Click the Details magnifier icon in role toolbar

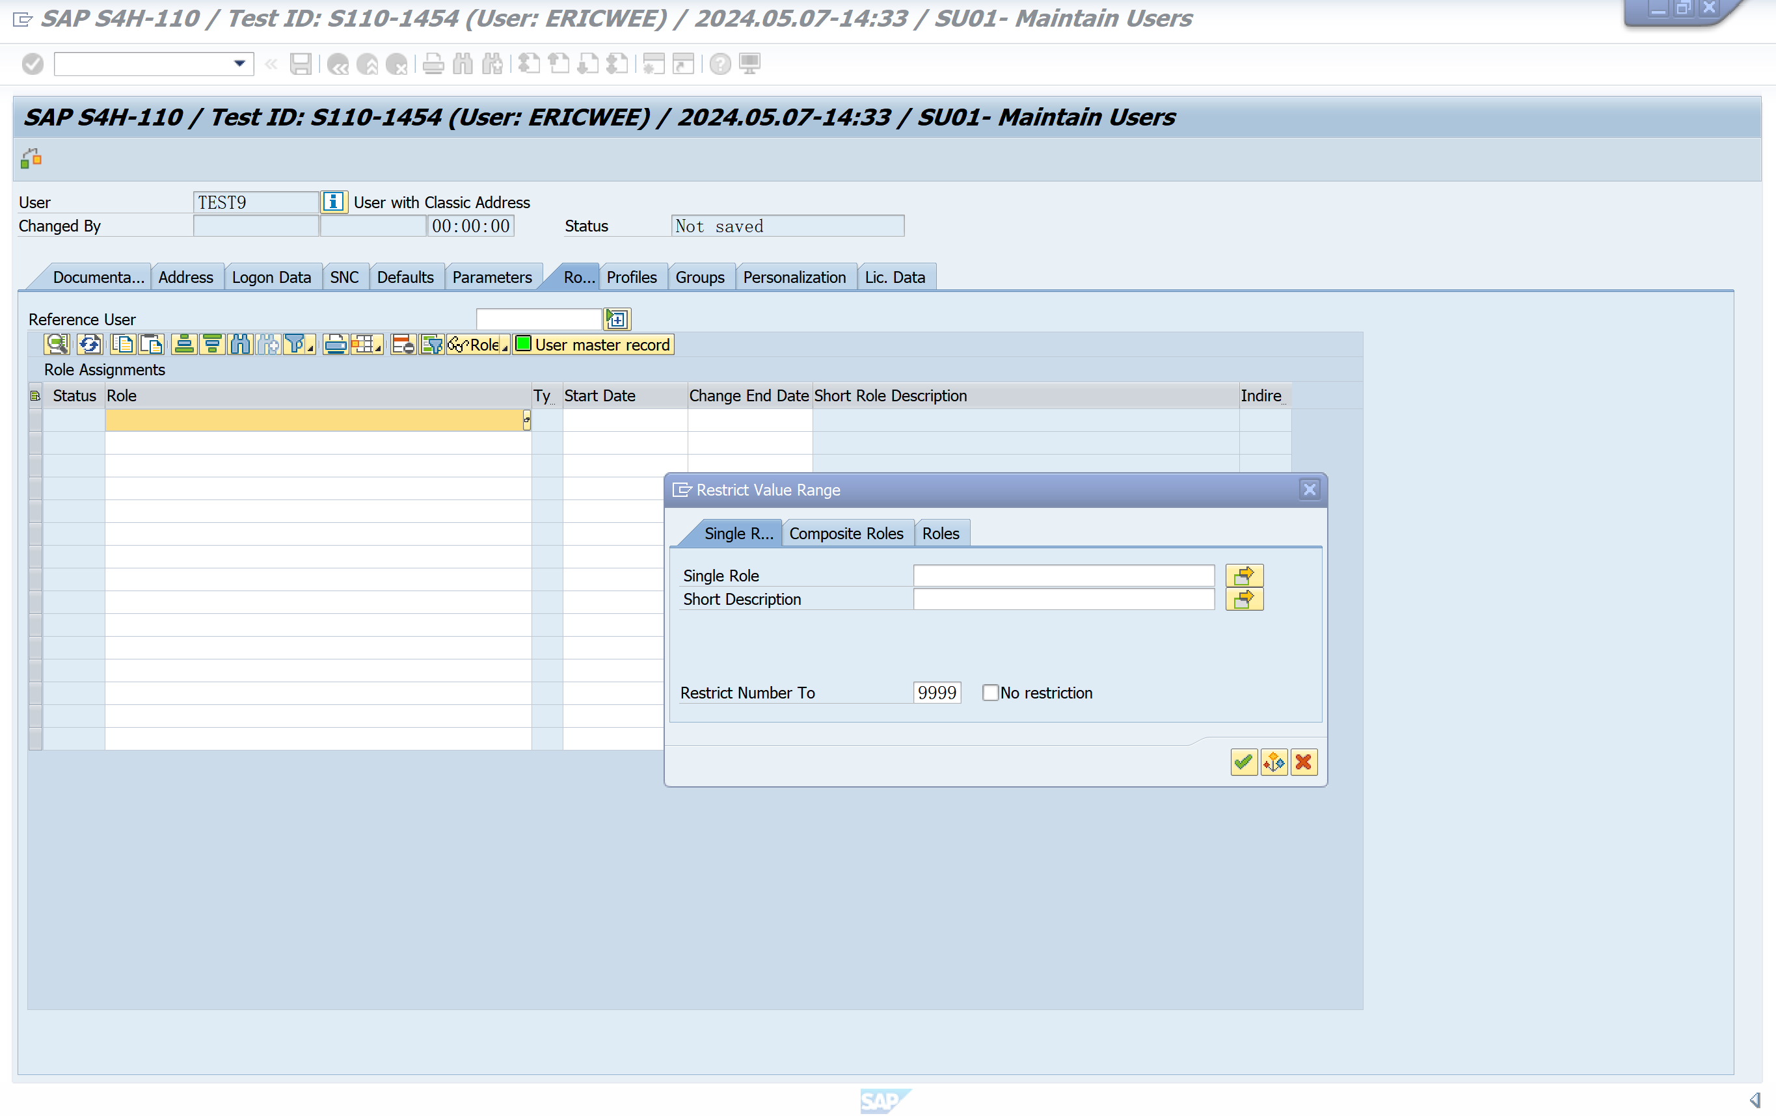tap(56, 344)
